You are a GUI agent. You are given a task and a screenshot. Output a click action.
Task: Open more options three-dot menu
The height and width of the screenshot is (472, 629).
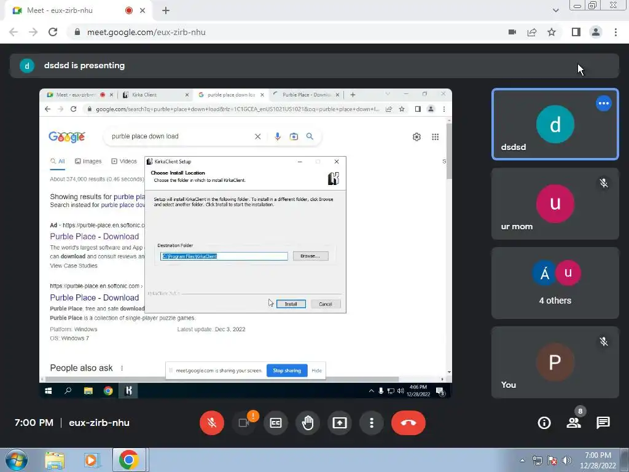[x=372, y=423]
